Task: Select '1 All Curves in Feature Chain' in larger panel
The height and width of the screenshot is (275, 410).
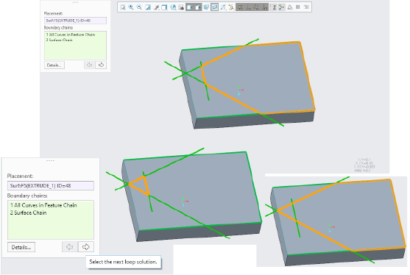Action: (43, 205)
